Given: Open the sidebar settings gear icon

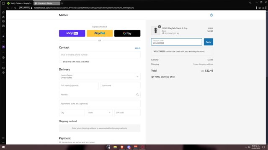Looking at the screenshot, I should pos(3,72).
